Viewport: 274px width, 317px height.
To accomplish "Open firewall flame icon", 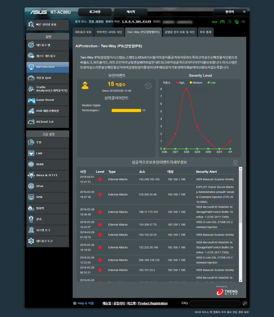I will (x=31, y=208).
